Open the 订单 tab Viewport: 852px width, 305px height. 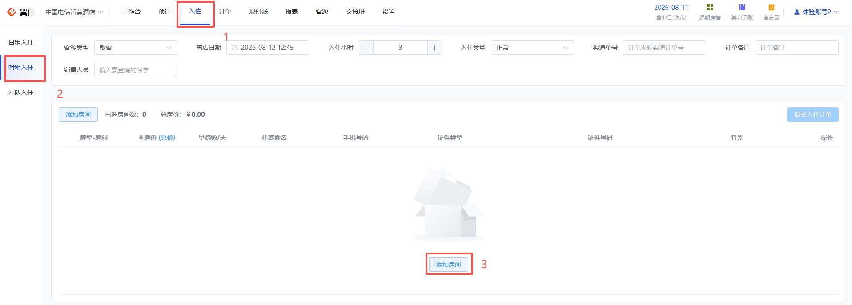pyautogui.click(x=225, y=12)
